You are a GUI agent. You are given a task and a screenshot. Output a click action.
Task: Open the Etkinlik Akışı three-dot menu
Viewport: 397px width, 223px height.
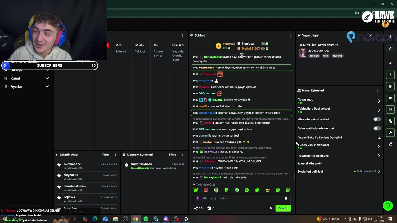pos(115,155)
